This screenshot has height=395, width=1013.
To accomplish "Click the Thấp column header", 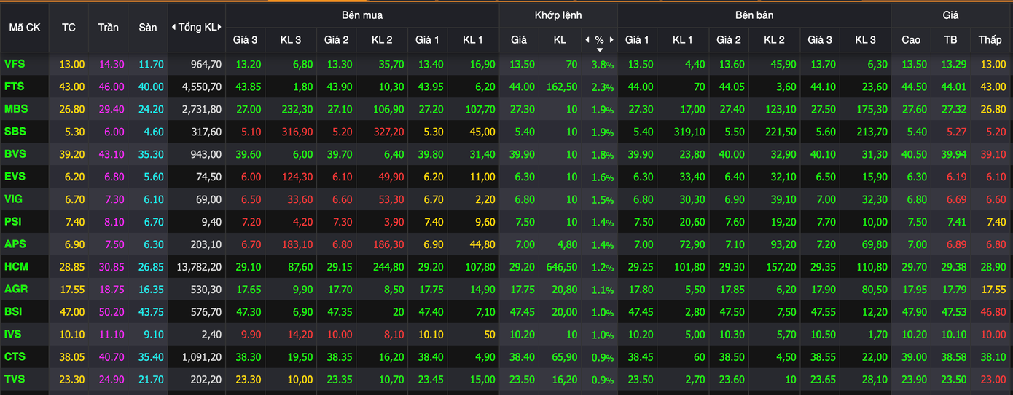I will tap(990, 40).
